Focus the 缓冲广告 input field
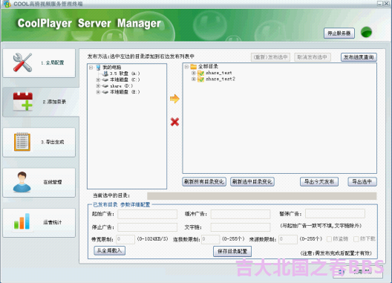The height and width of the screenshot is (283, 392). [241, 214]
